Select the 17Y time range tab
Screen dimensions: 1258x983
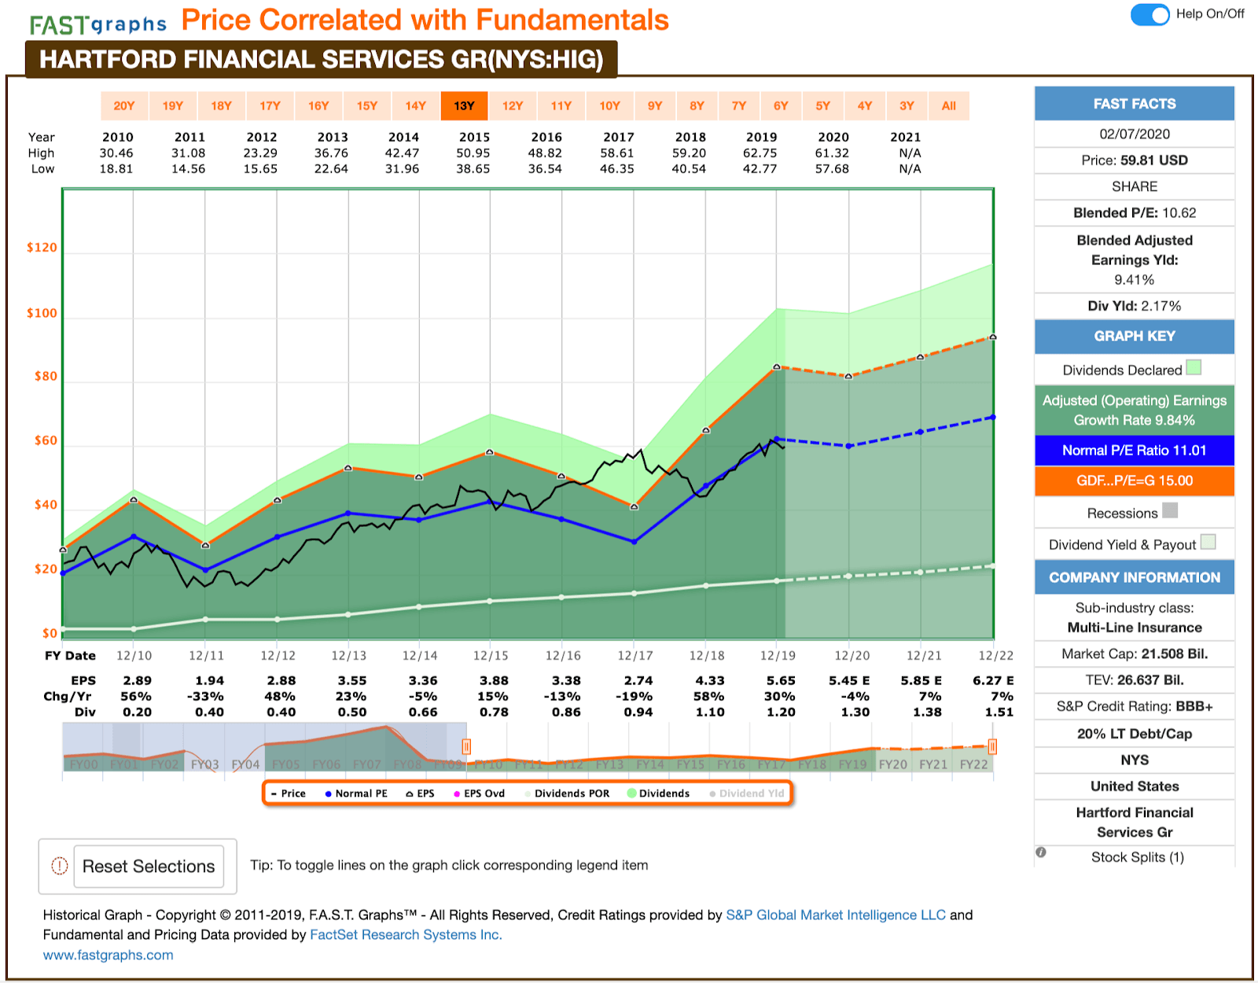pos(270,105)
